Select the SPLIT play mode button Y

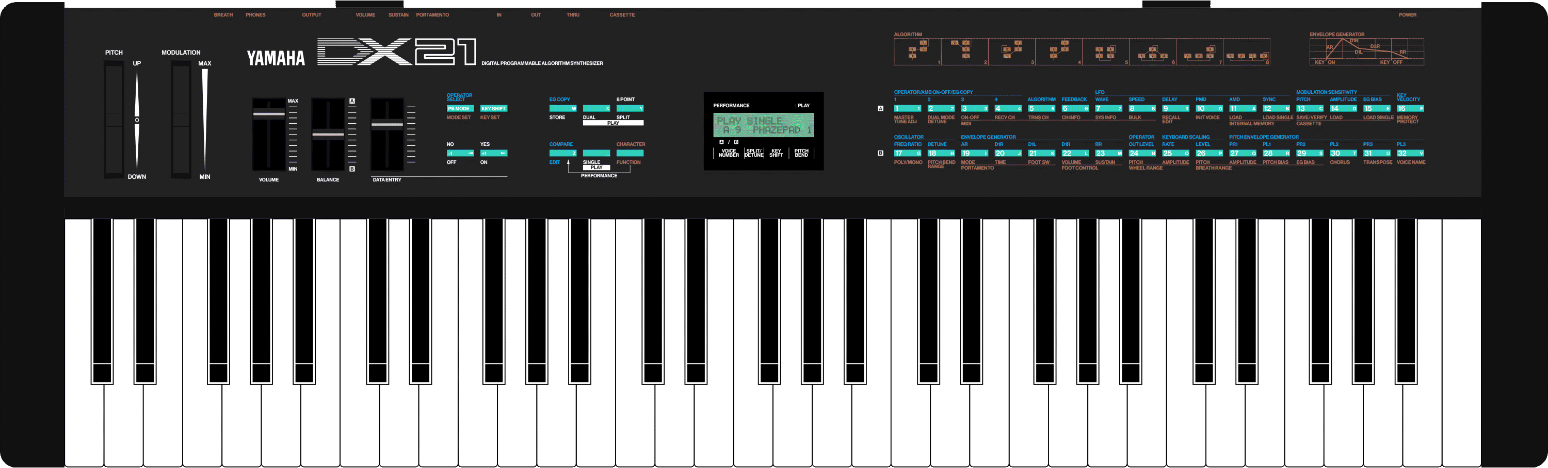click(x=630, y=109)
